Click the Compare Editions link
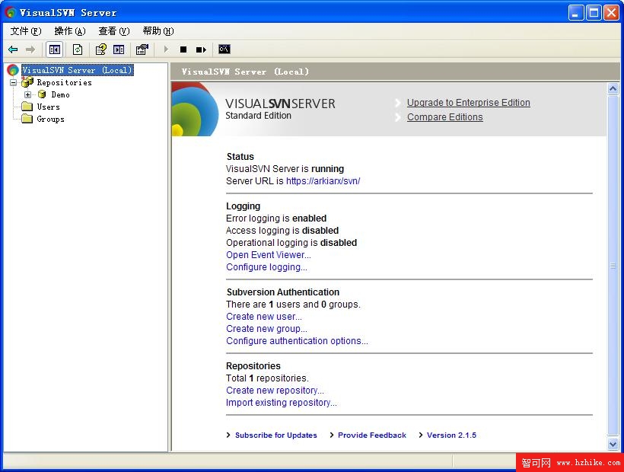Viewport: 624px width, 472px height. tap(445, 117)
